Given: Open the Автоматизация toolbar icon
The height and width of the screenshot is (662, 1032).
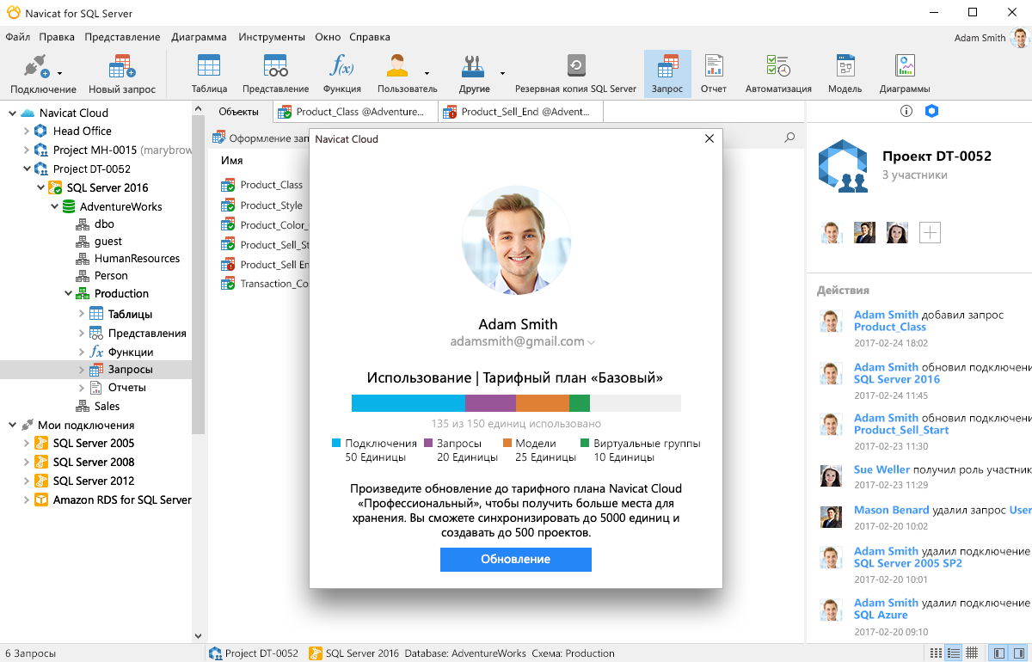Looking at the screenshot, I should pos(778,74).
